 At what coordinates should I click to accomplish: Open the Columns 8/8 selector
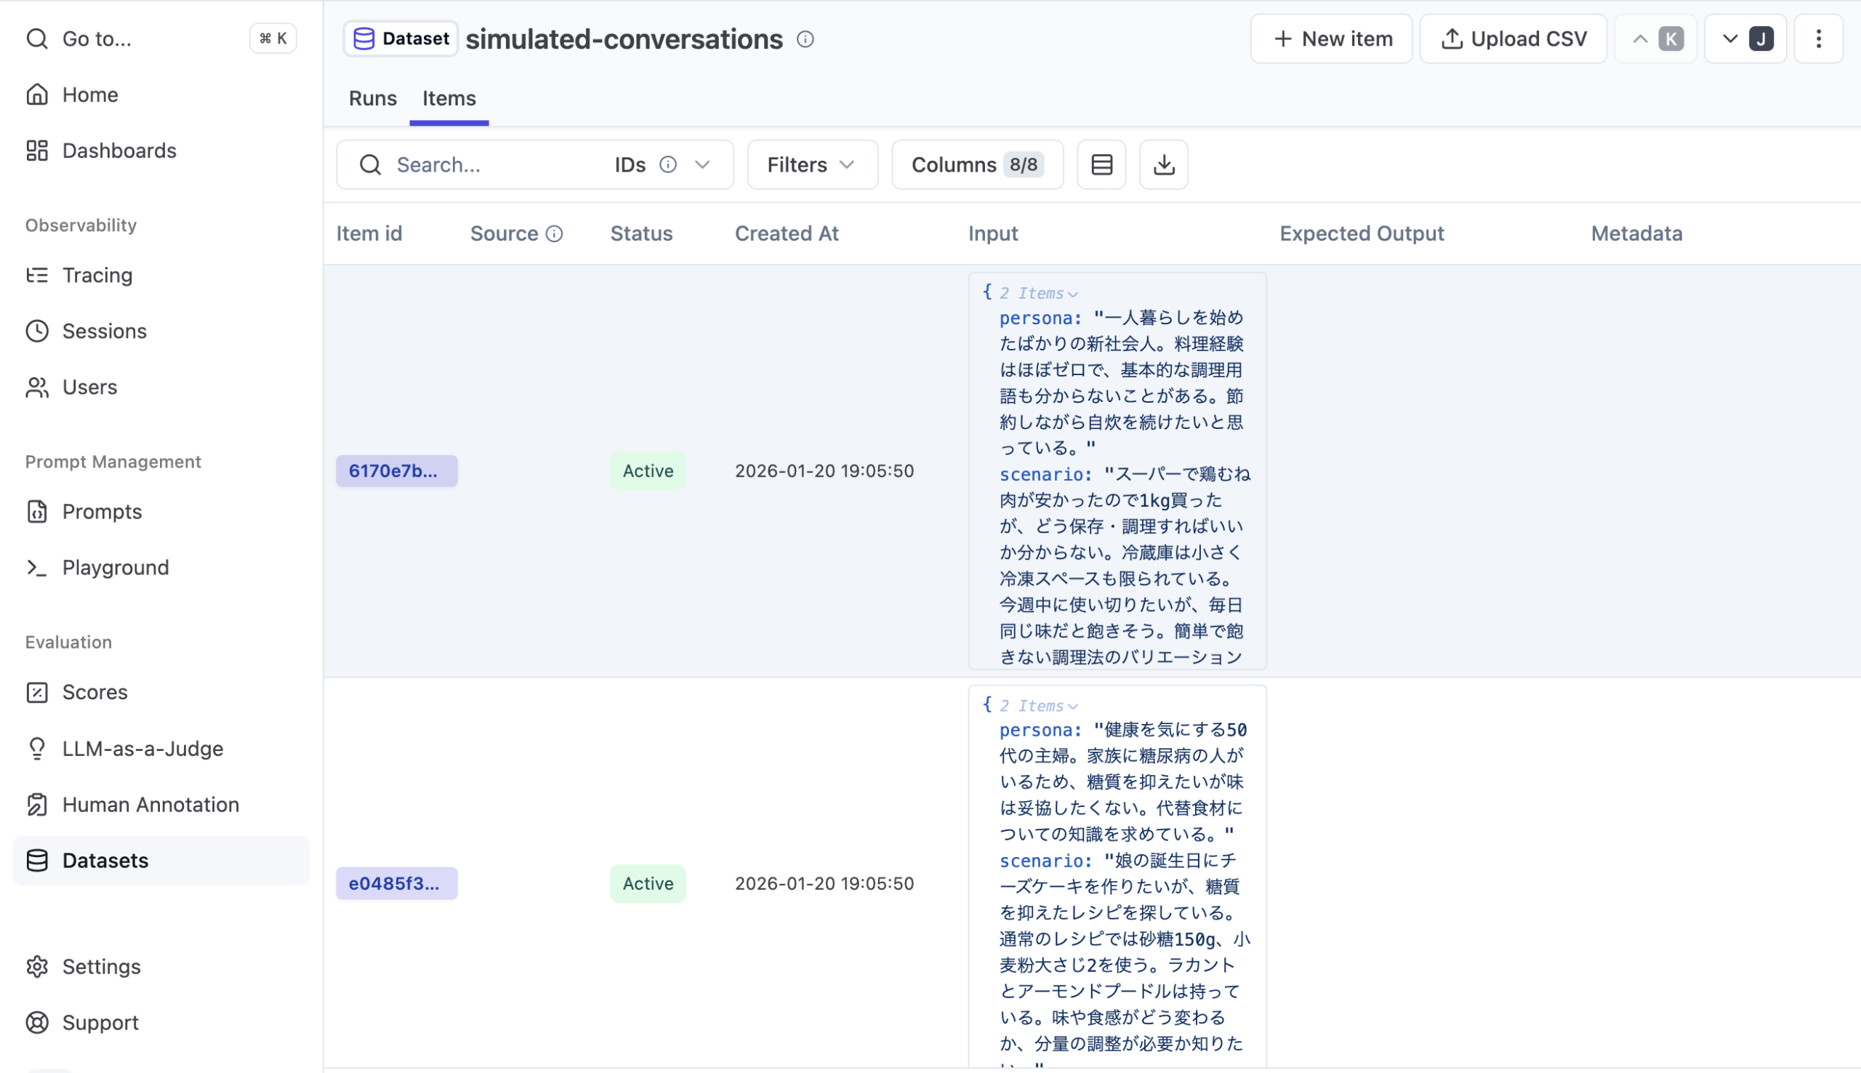[x=977, y=164]
